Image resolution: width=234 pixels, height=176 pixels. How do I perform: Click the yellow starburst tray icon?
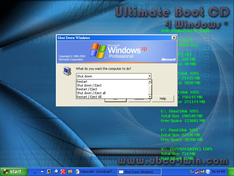[x=202, y=172]
